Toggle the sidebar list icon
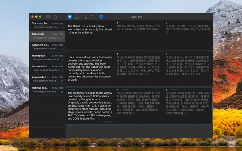Viewport: 242px width, 151px height. coord(48,17)
